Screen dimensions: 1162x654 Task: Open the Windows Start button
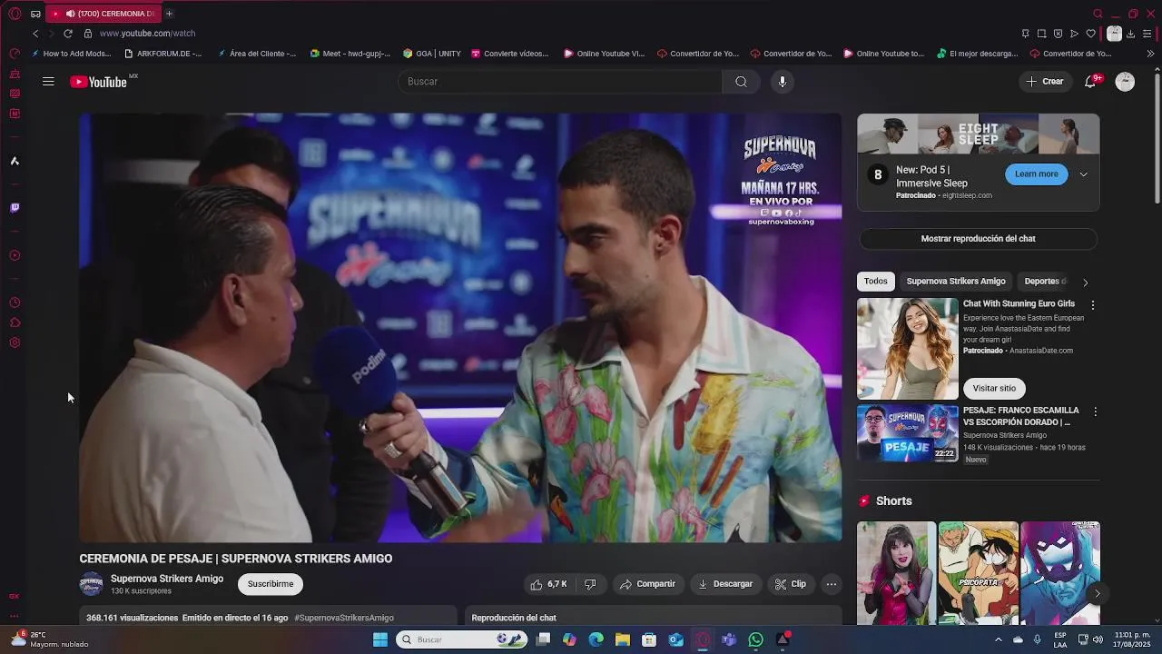(x=380, y=639)
